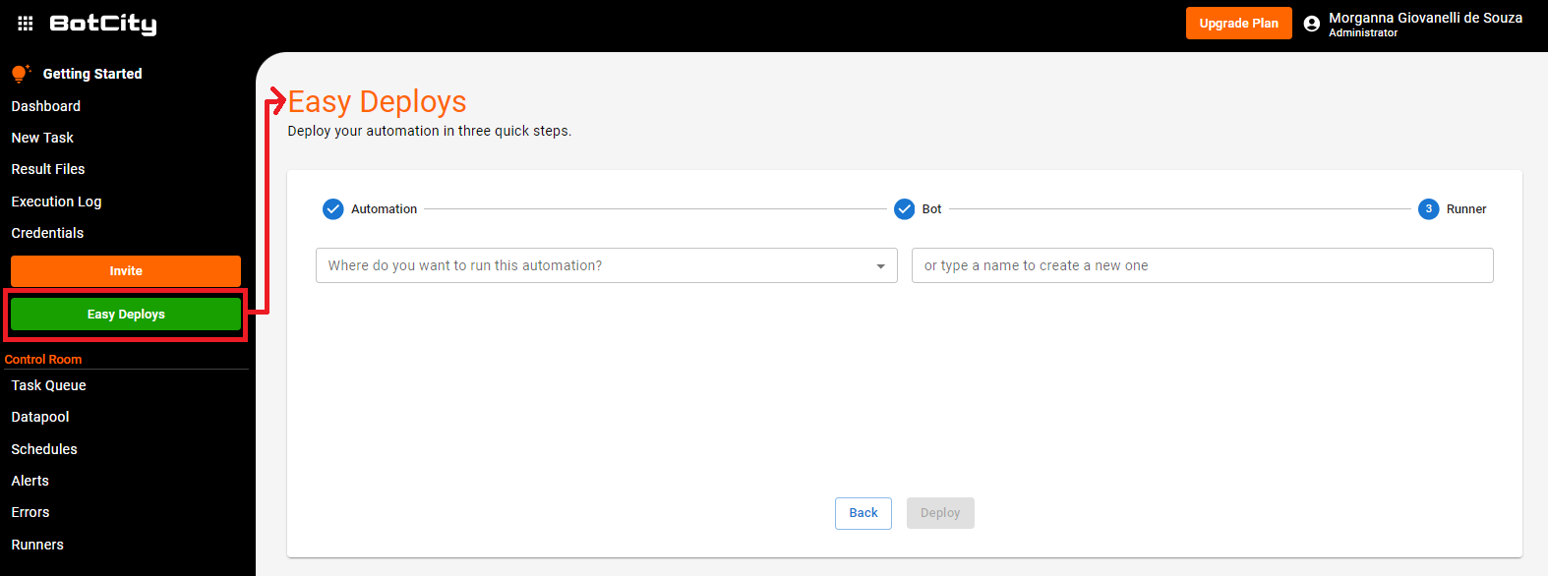Click the Back button
1548x576 pixels.
coord(863,513)
